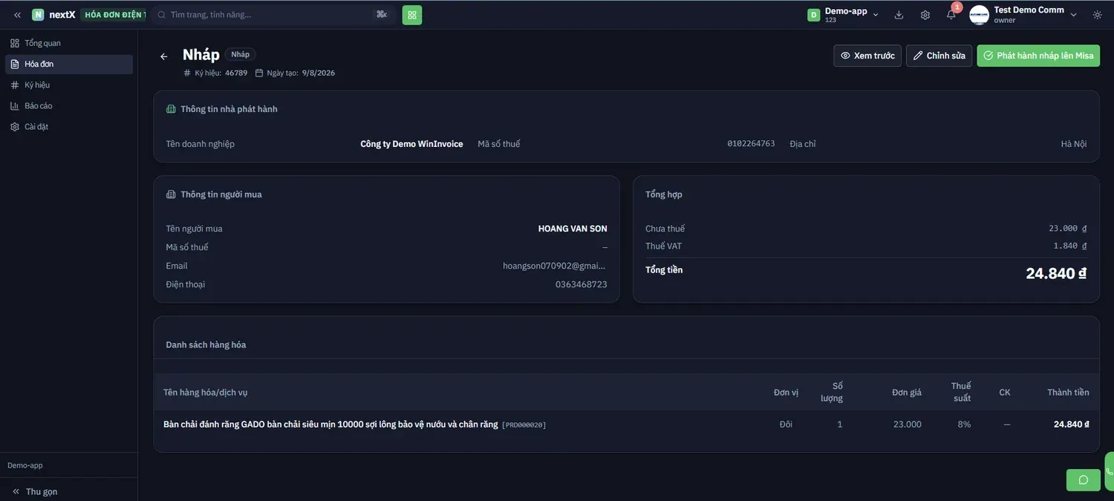Screen dimensions: 1114x501
Task: Click the Nháp status badge
Action: coord(240,54)
